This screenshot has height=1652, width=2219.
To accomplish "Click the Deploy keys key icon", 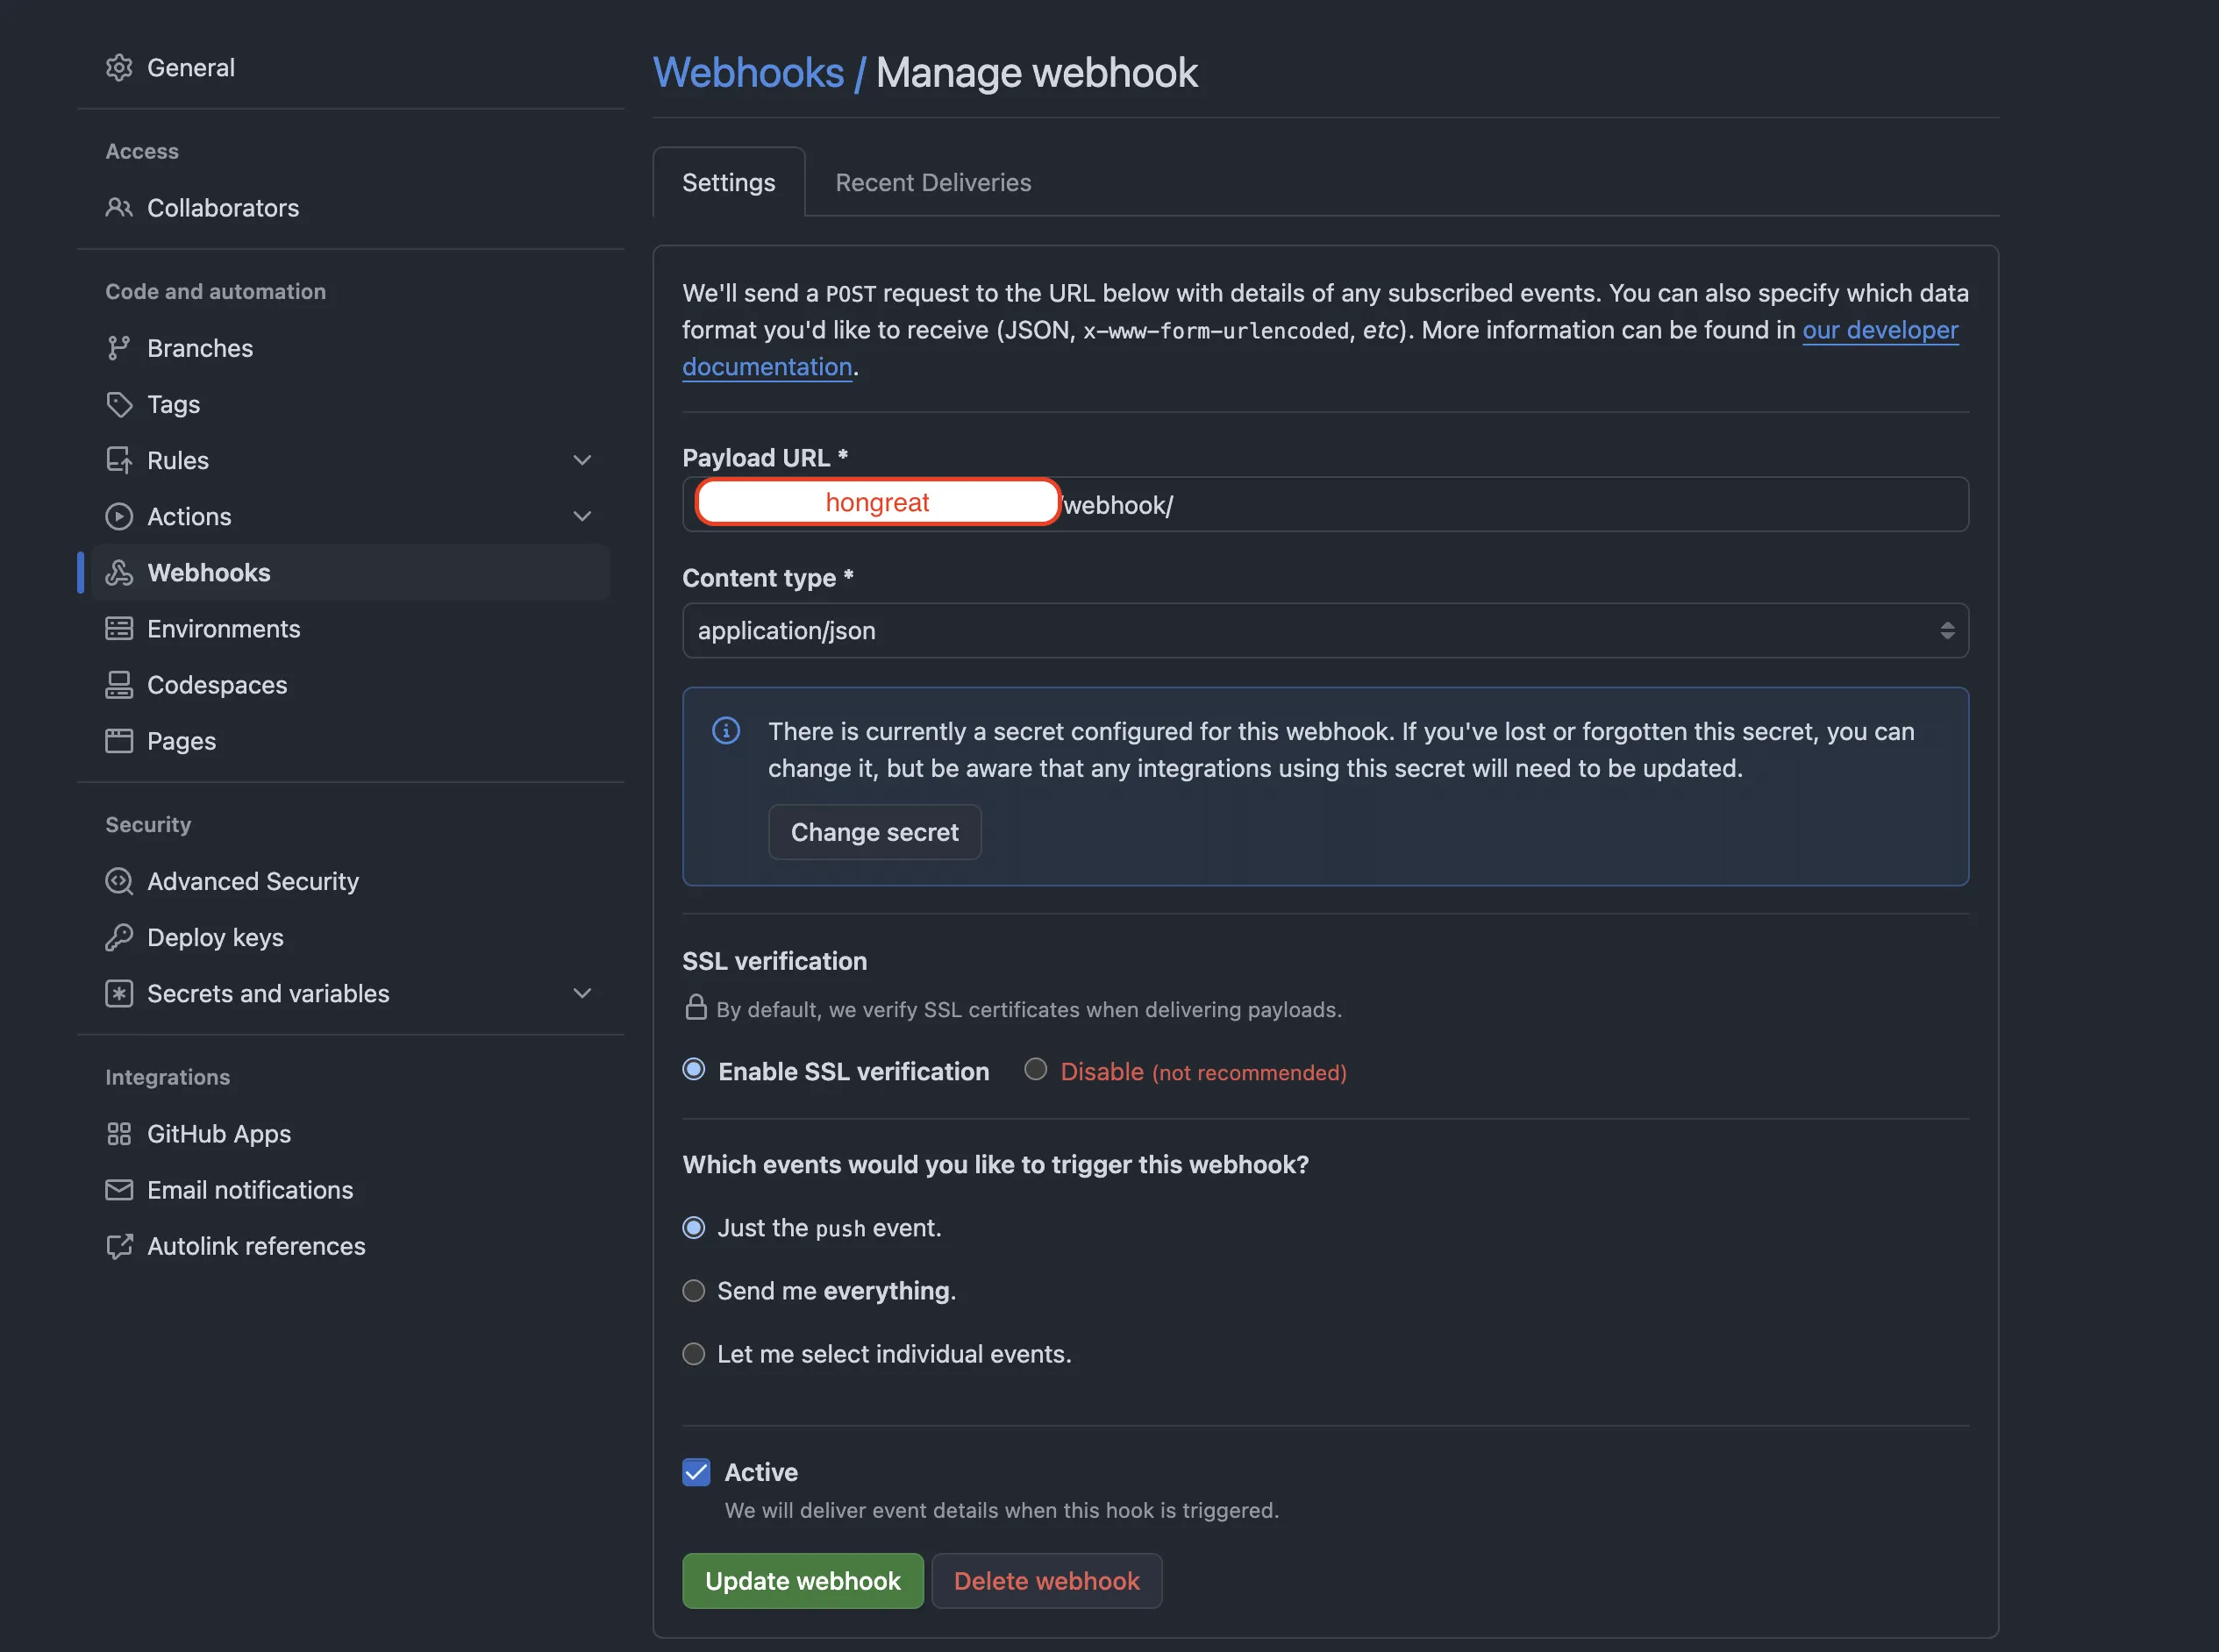I will 119,937.
